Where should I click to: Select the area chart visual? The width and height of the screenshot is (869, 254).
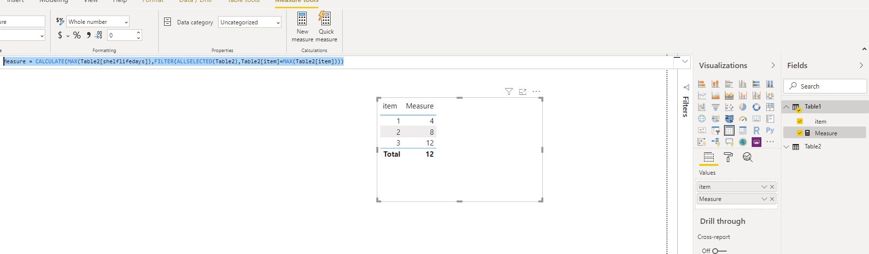[716, 95]
